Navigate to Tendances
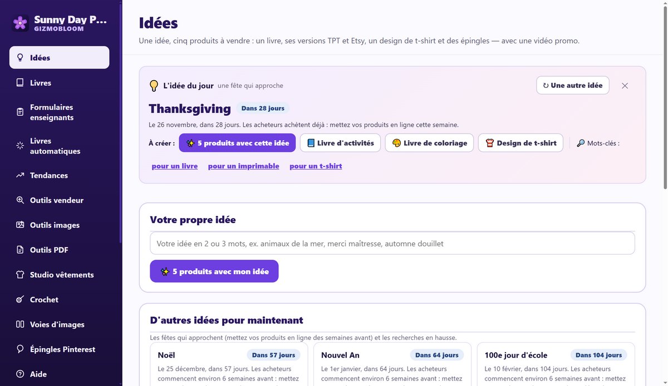The height and width of the screenshot is (386, 668). [x=59, y=175]
